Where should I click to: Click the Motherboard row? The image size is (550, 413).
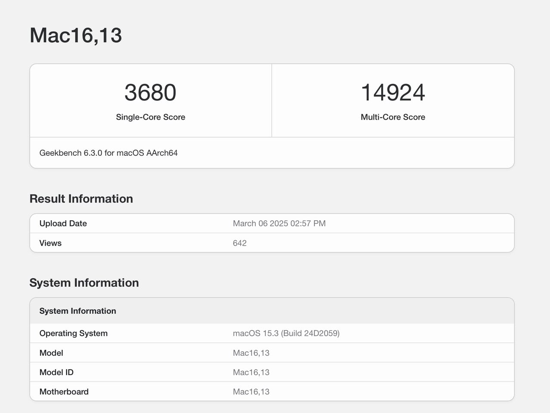pos(64,391)
